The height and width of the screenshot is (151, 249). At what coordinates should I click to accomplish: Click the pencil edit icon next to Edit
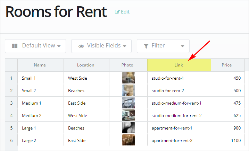(117, 12)
